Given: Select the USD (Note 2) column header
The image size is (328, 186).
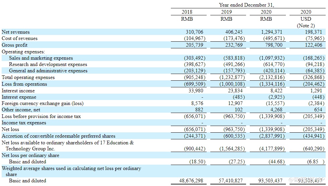Looking at the screenshot, I should coord(306,22).
